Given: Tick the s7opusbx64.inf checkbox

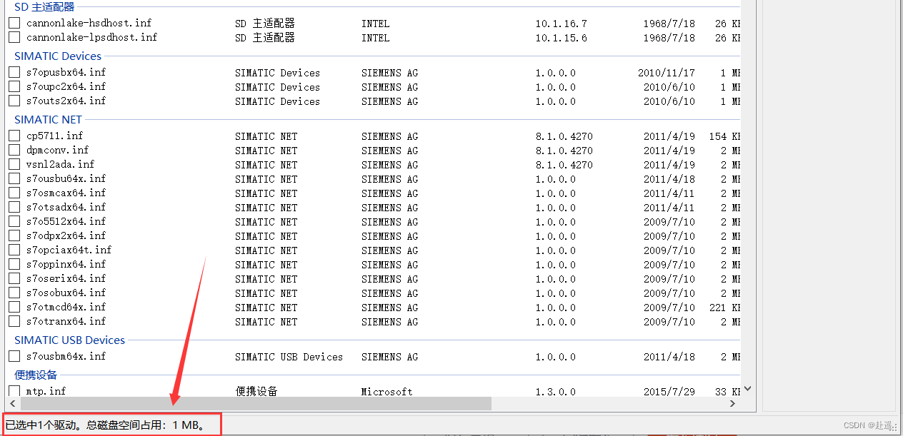Looking at the screenshot, I should click(14, 72).
